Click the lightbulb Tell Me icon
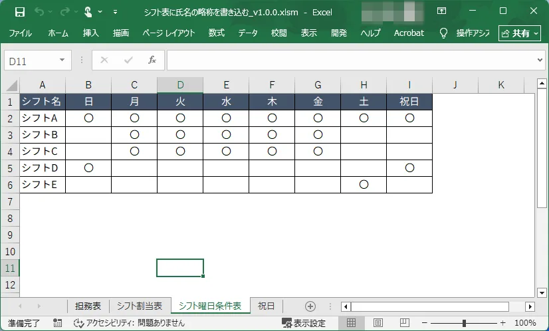The height and width of the screenshot is (331, 549). click(x=443, y=33)
